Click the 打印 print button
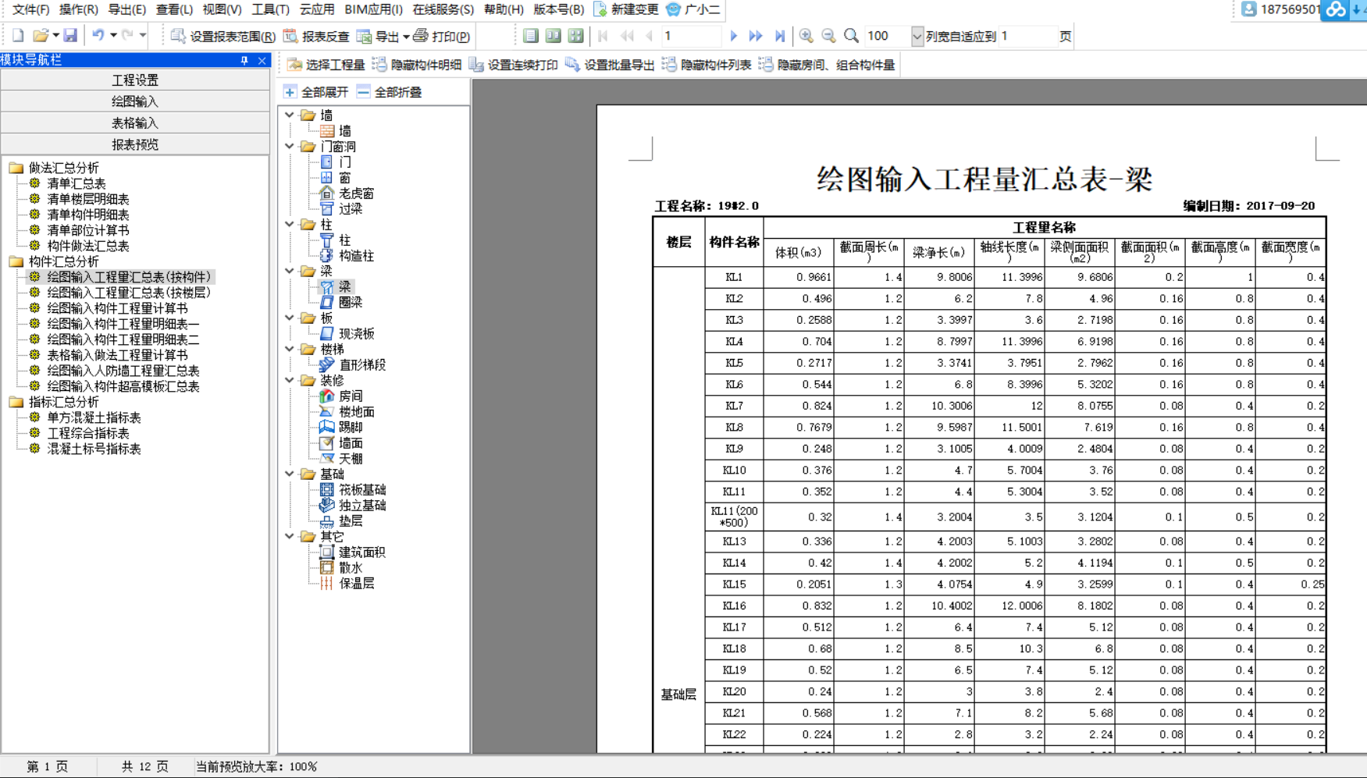 [x=441, y=36]
